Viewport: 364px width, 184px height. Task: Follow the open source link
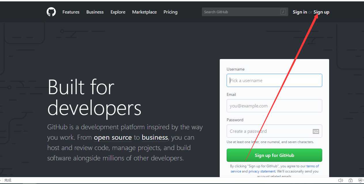[113, 138]
